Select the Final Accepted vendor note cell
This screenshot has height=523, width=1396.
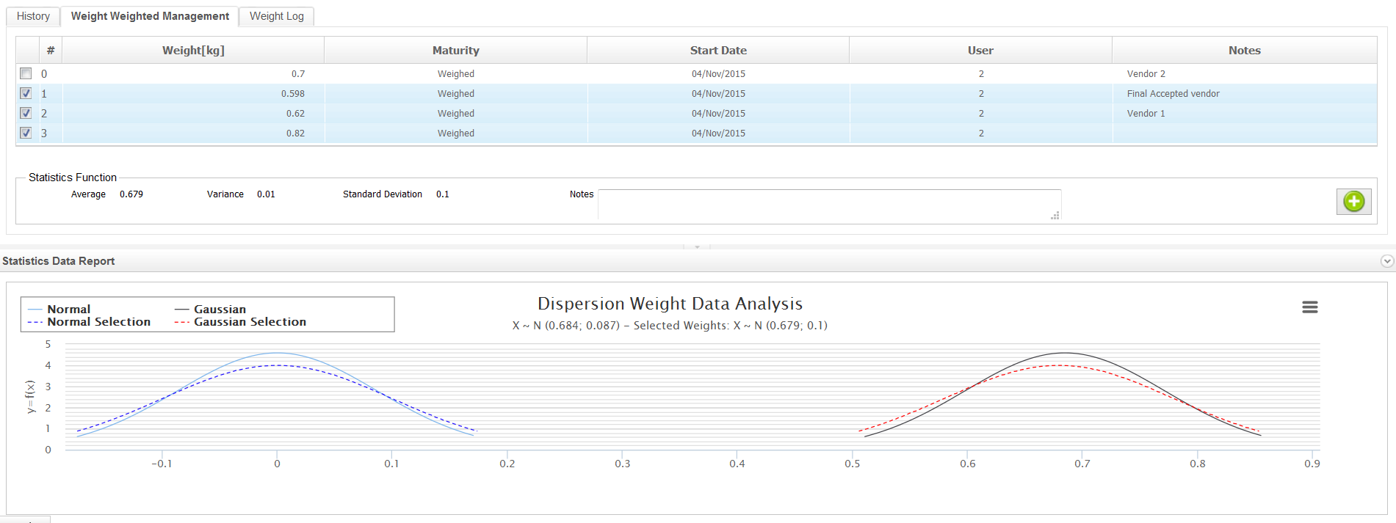click(x=1244, y=93)
